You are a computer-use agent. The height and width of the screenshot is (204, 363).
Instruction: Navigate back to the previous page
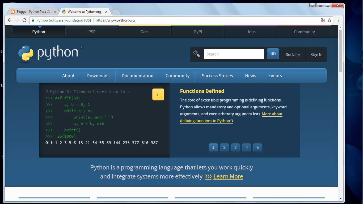pos(9,20)
